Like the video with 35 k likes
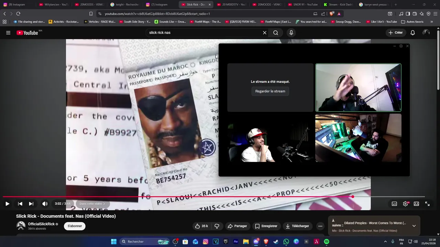 [201, 226]
